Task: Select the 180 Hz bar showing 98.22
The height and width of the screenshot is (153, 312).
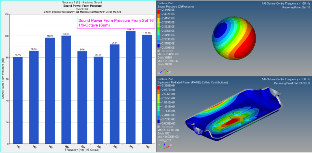Action: pos(50,90)
